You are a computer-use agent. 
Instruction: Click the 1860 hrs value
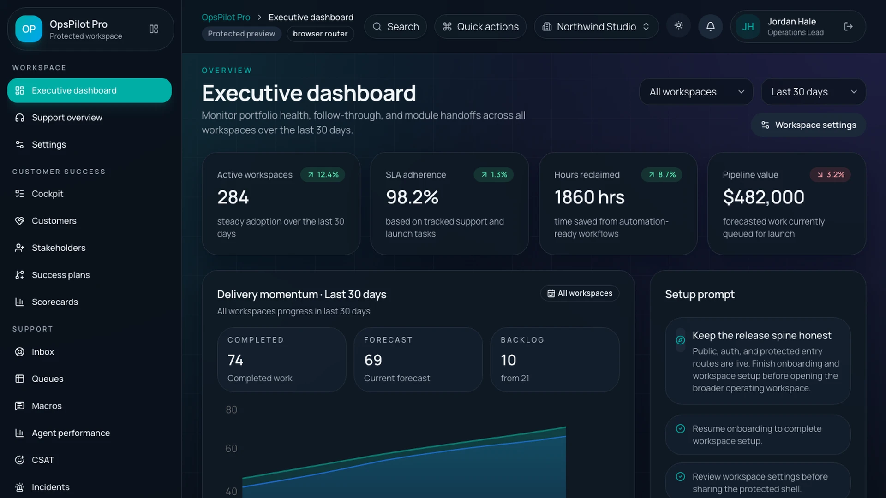click(589, 197)
